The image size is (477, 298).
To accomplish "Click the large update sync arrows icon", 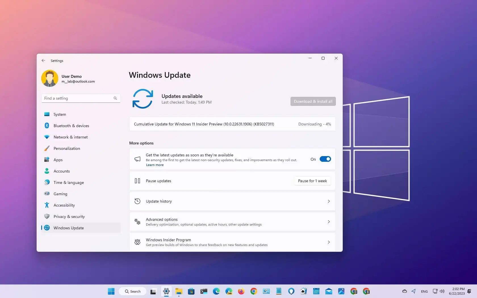I will [143, 99].
